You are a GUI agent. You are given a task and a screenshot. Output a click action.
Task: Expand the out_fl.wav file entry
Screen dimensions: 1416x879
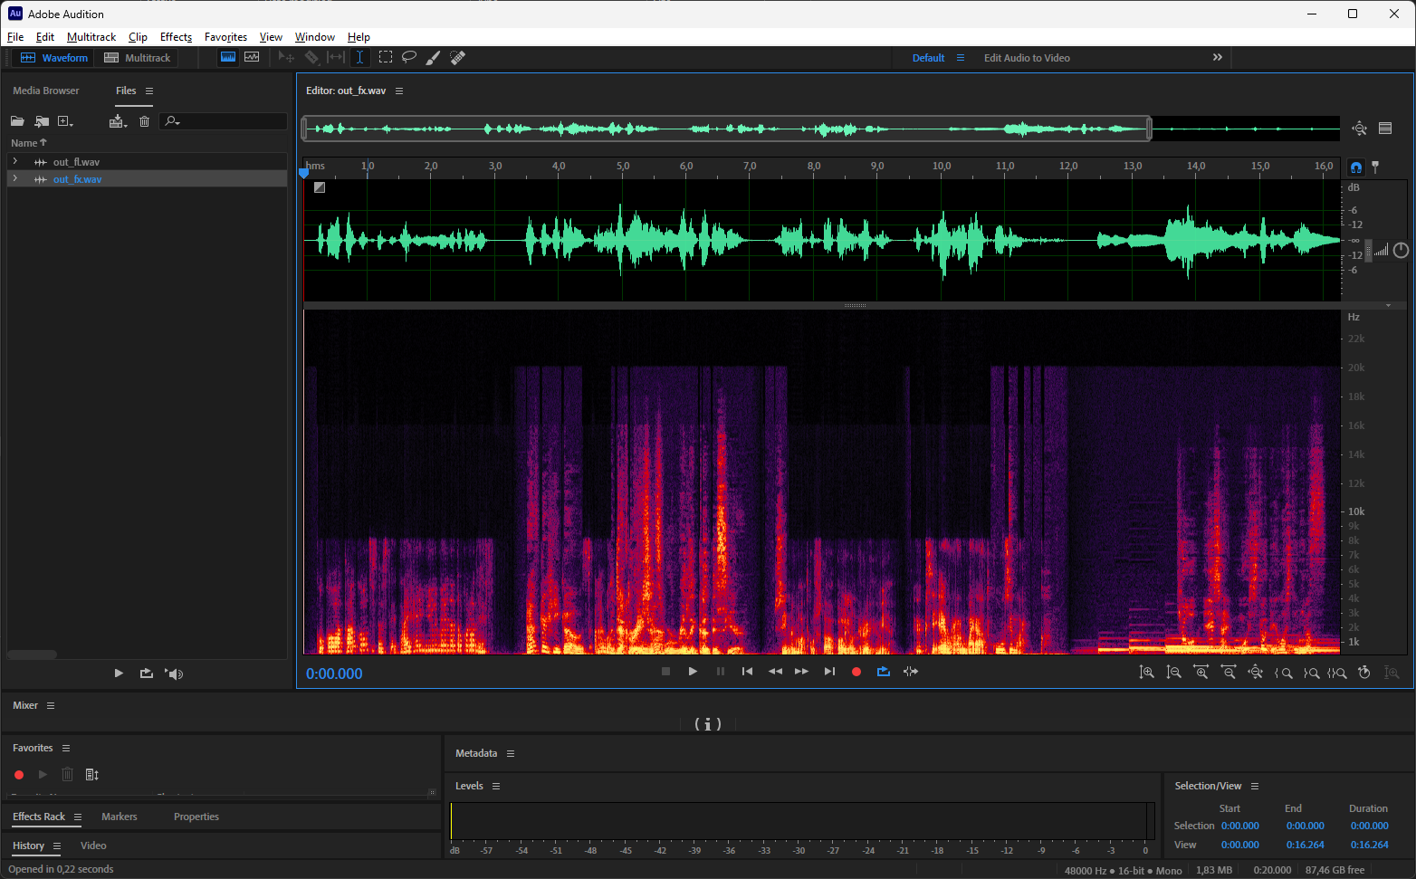15,161
